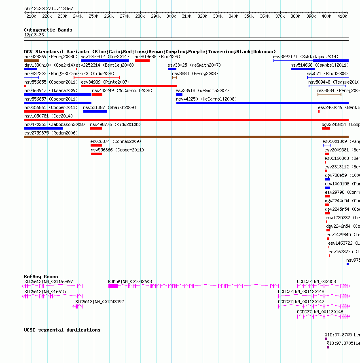
Task: Open the UCSC segmental duplications track title
Action: pos(62,330)
